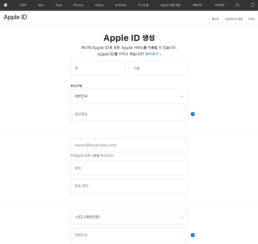Image resolution: width=258 pixels, height=244 pixels.
Task: Open the iPhone menu item
Action: click(78, 5)
